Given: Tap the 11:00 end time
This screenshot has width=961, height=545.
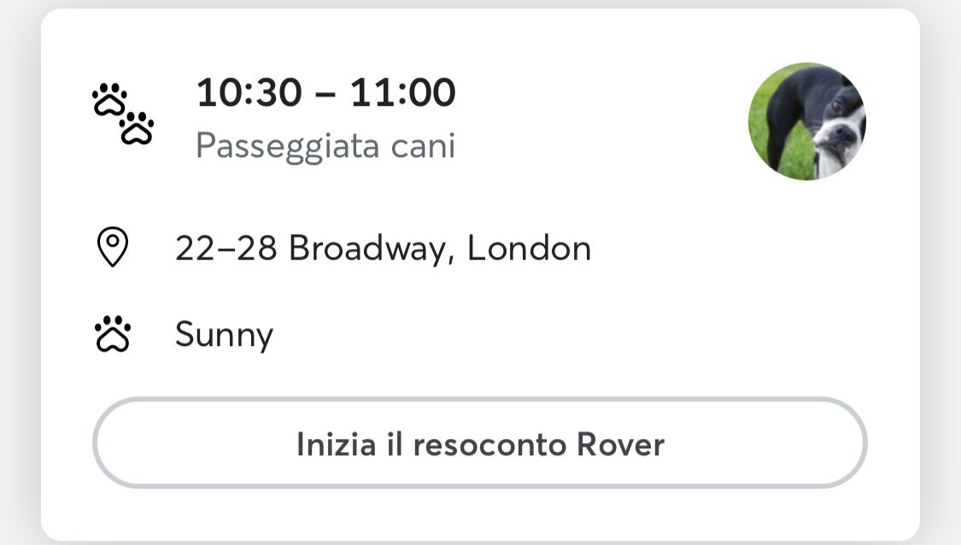Looking at the screenshot, I should click(402, 92).
